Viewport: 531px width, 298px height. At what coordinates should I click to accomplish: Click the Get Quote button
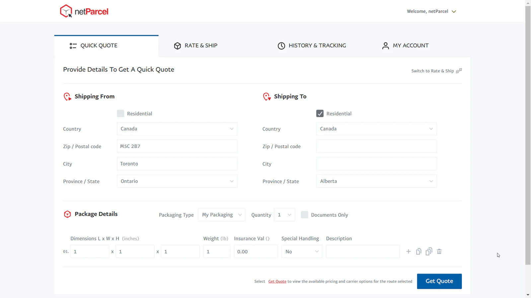(x=439, y=281)
